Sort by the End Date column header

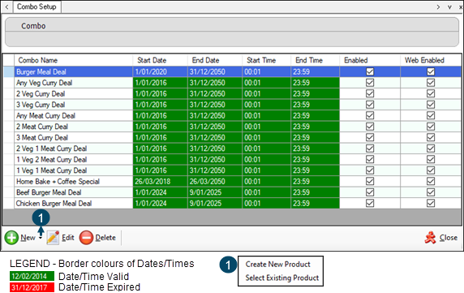coord(215,60)
